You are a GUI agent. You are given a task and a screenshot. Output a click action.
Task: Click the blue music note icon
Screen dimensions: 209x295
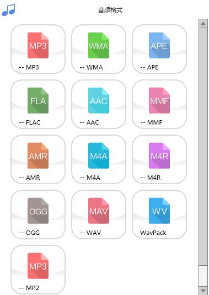(8, 10)
